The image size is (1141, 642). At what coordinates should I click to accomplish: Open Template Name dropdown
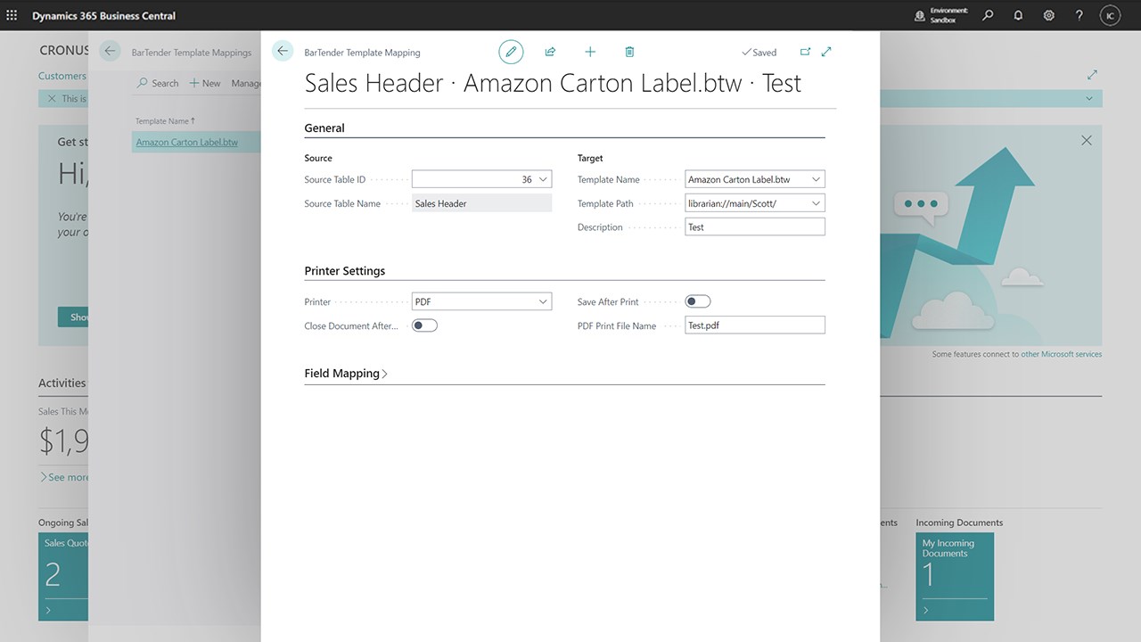(816, 179)
